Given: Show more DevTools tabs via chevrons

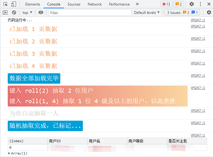Looking at the screenshot, I should 137,4.
